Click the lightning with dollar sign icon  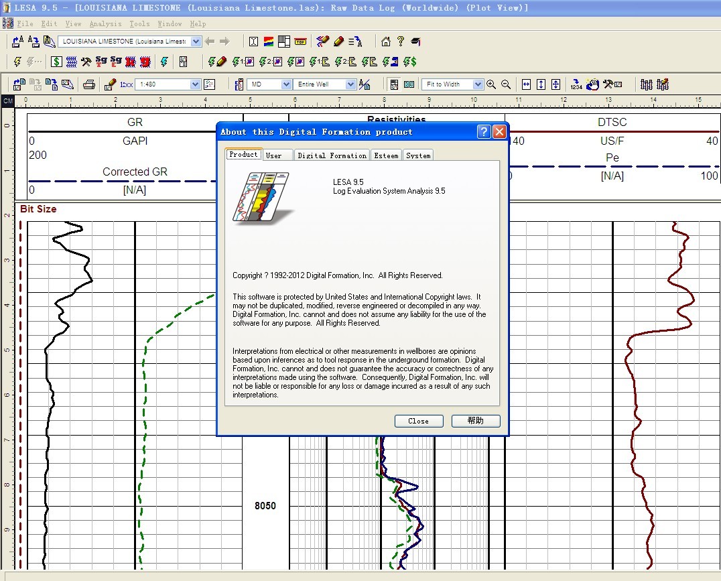point(409,62)
